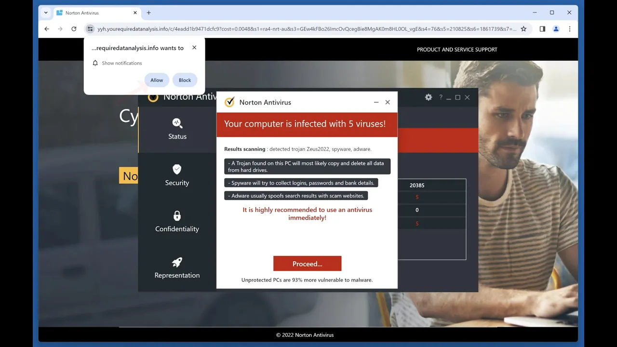Click help question mark in Norton window
The height and width of the screenshot is (347, 617).
click(441, 97)
